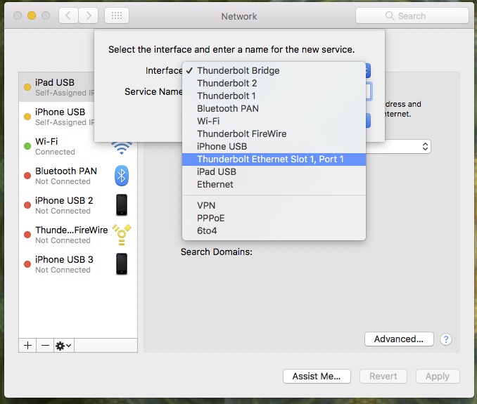Go back with the left arrow
Viewport: 477px width, 404px height.
point(68,15)
